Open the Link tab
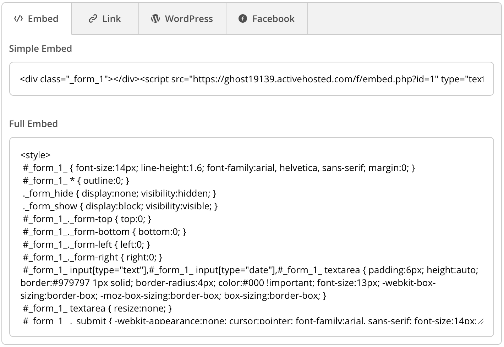 (x=105, y=19)
